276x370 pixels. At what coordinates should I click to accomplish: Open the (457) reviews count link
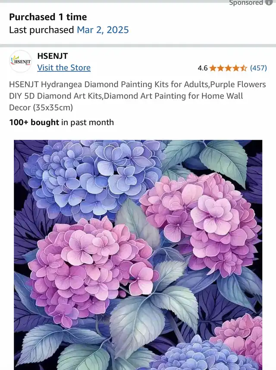(258, 68)
